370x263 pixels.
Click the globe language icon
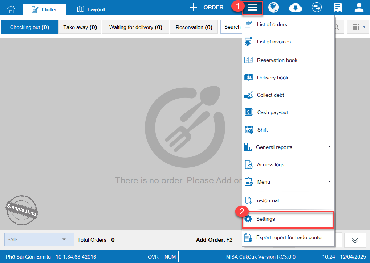(273, 8)
